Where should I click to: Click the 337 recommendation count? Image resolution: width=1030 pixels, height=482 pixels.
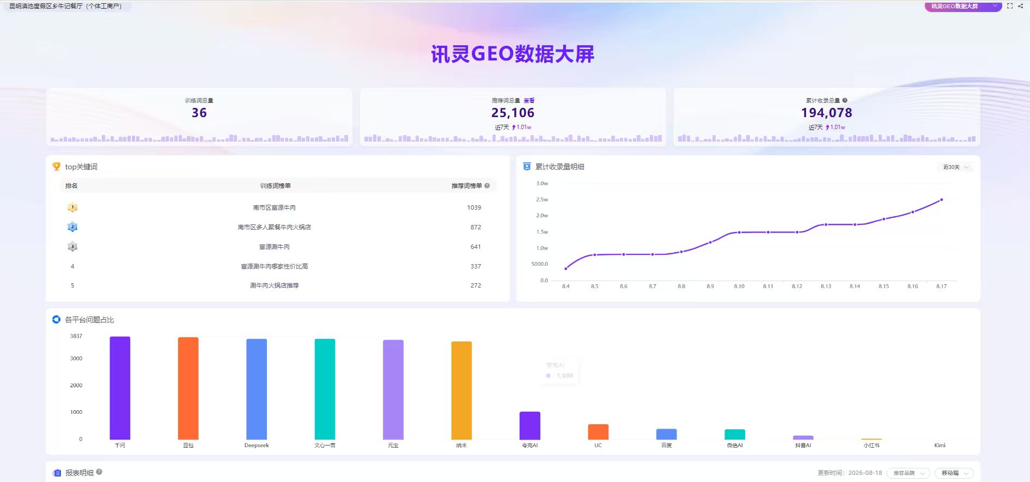[476, 266]
